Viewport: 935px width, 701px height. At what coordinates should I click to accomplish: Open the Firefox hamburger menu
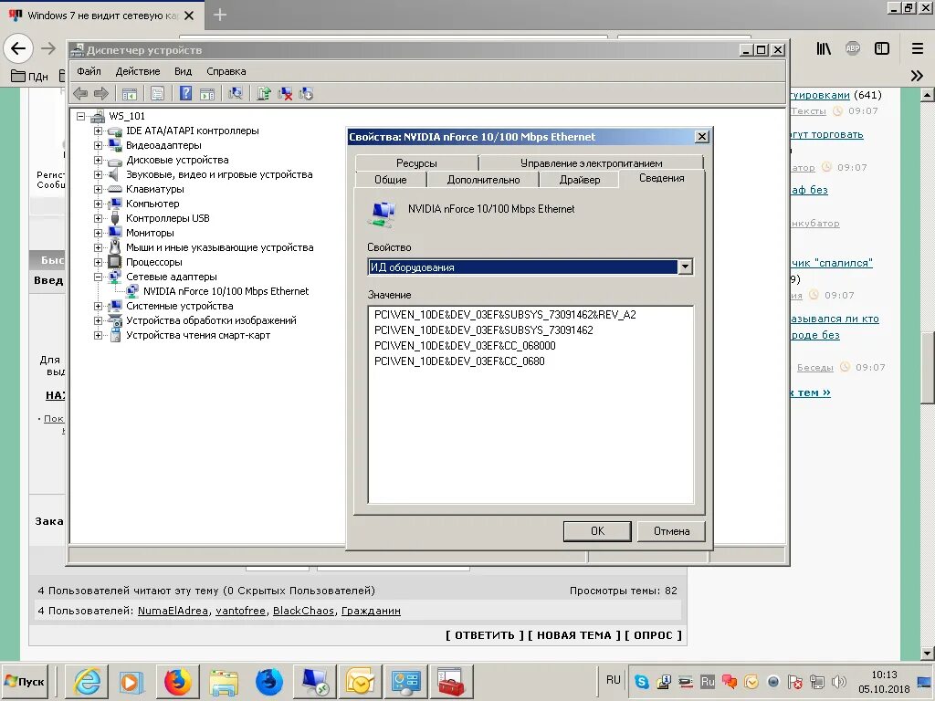pos(918,48)
